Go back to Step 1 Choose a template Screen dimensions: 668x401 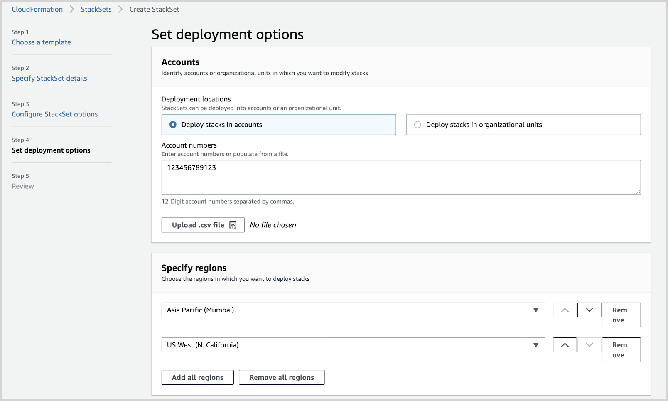[x=41, y=42]
